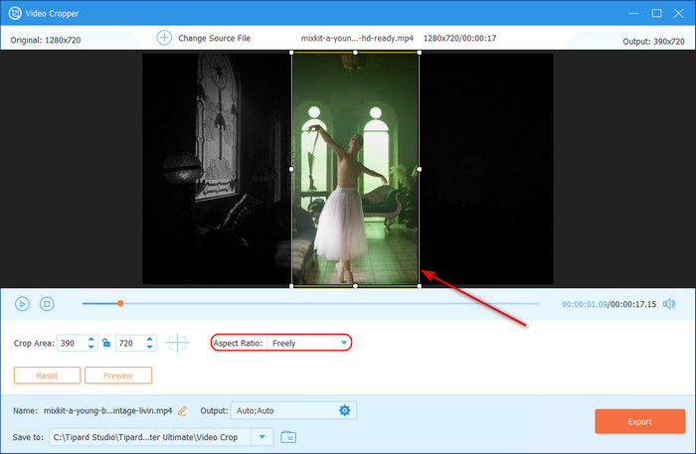Mute the volume speaker icon

coord(669,304)
